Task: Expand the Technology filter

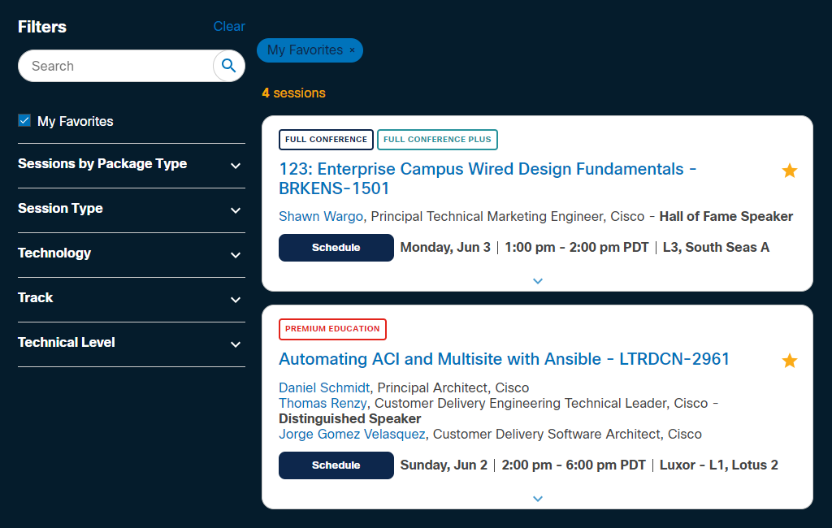Action: (x=131, y=253)
